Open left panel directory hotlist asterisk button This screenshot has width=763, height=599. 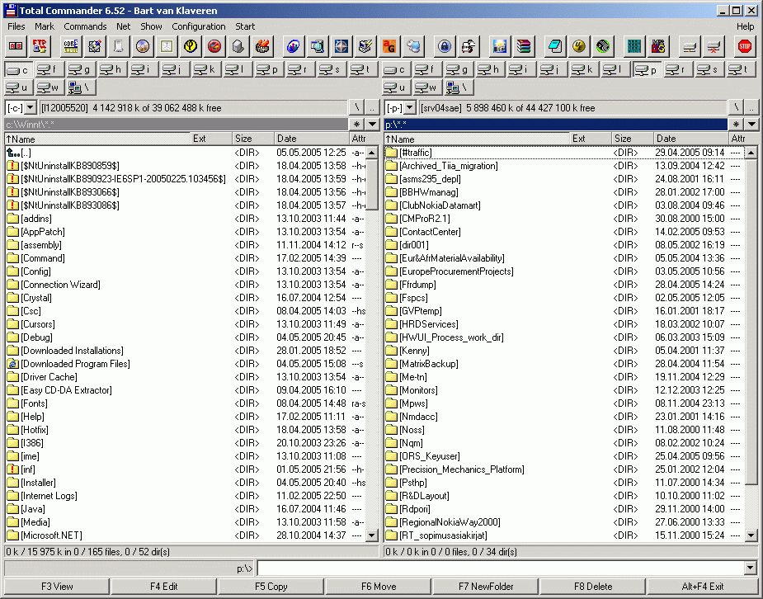(x=356, y=125)
